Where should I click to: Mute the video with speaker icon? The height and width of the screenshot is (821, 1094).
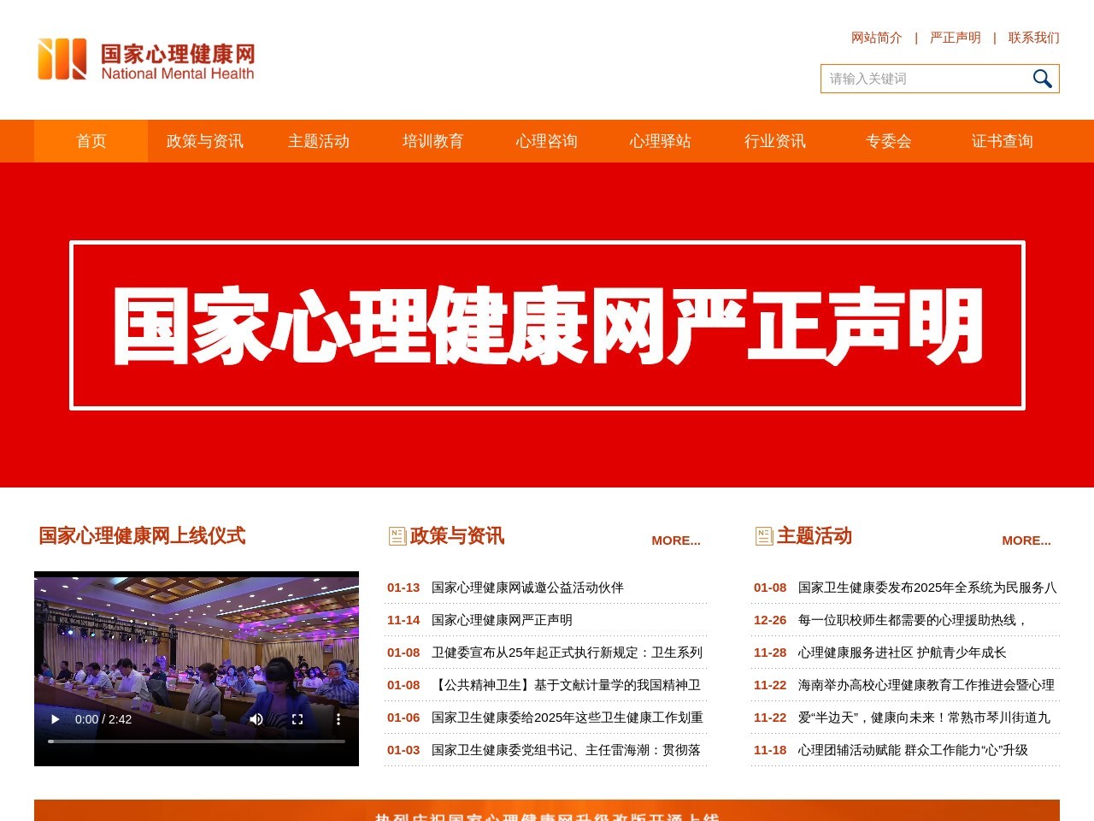click(x=256, y=719)
